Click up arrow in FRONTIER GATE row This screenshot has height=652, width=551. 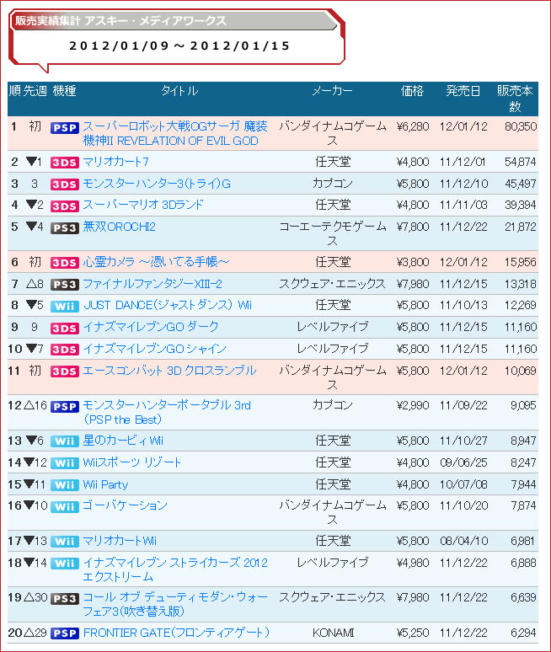coord(29,633)
